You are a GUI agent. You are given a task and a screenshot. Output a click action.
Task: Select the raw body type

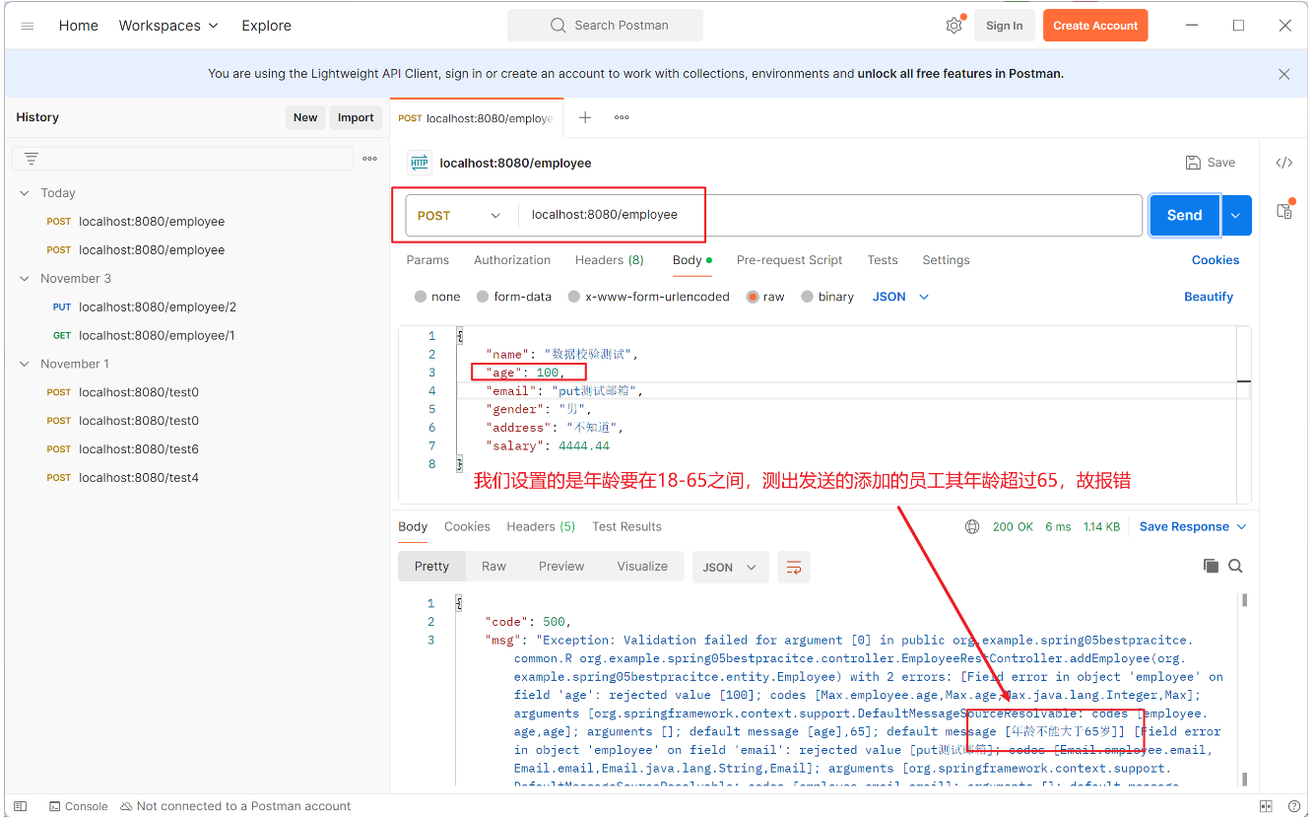[x=765, y=297]
